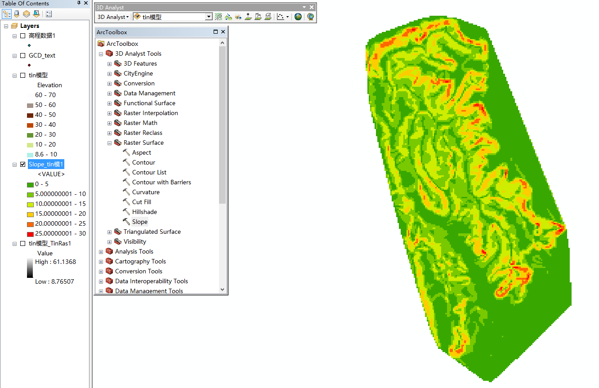Launch ArcScene from the 3D Analyst toolbar
The height and width of the screenshot is (388, 599).
coord(298,17)
